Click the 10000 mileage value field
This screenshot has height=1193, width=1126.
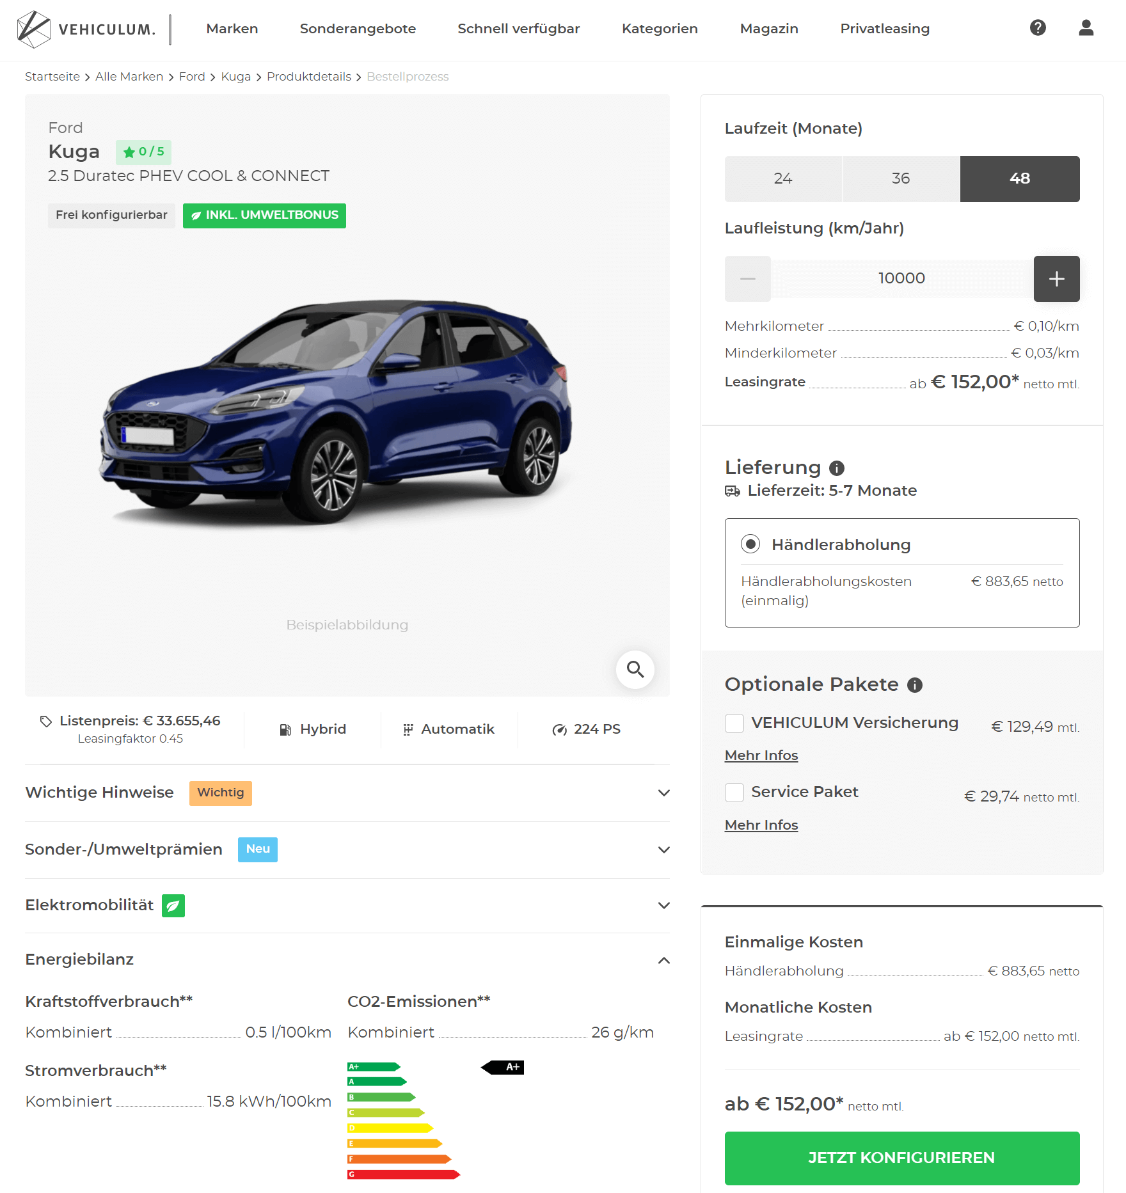tap(902, 279)
